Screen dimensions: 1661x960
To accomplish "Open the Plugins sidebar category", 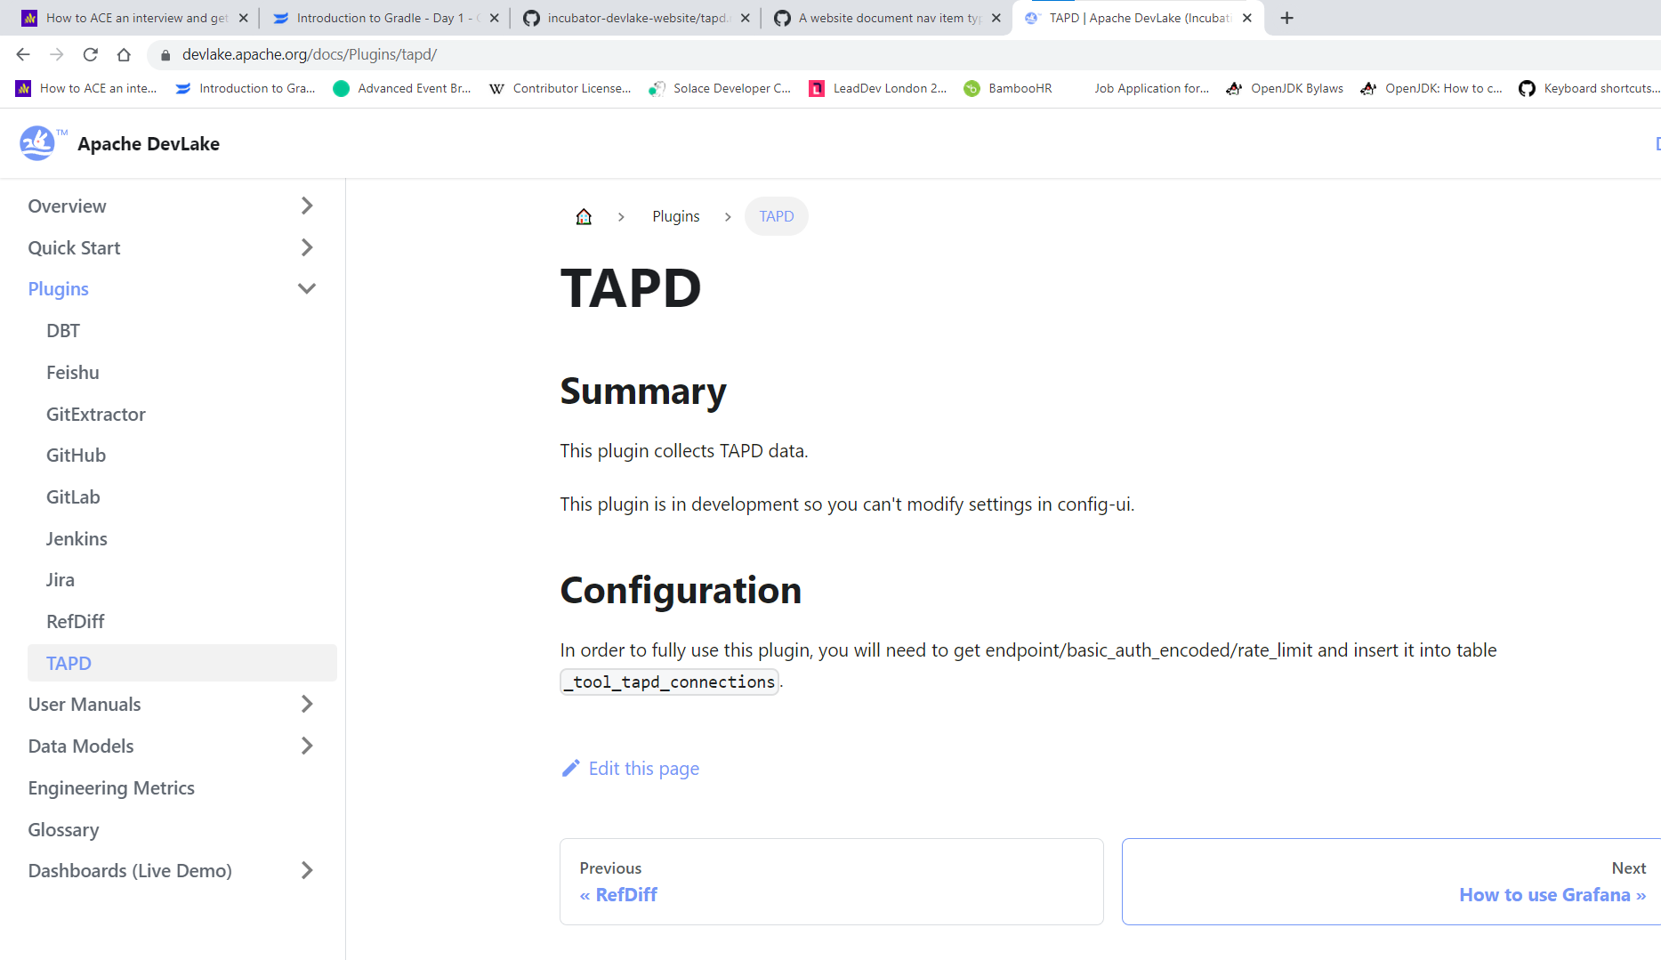I will 58,288.
